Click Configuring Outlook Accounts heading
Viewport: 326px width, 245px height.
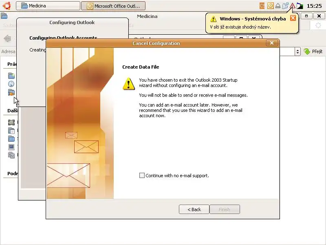(x=63, y=38)
